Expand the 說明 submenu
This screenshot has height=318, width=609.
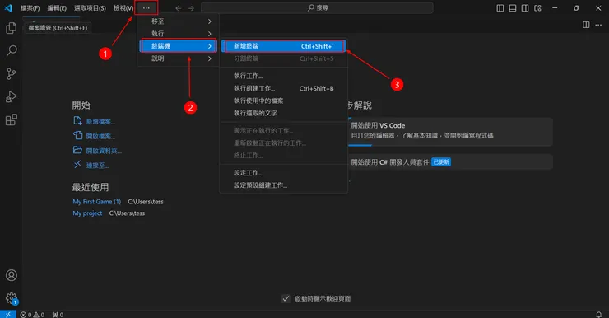[179, 58]
